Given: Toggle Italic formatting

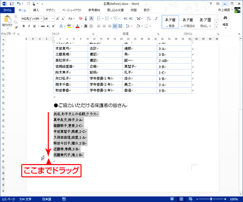Looking at the screenshot, I should click(x=29, y=26).
